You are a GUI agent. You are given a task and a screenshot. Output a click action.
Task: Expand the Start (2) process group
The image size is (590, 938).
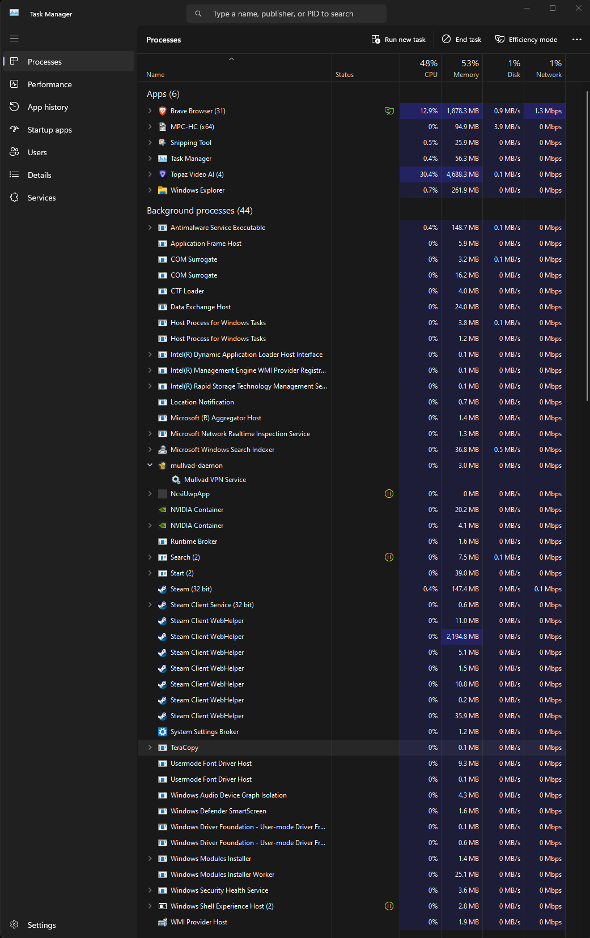(150, 573)
